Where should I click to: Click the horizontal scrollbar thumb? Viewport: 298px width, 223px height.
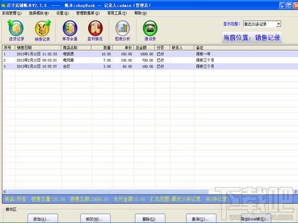pyautogui.click(x=108, y=191)
